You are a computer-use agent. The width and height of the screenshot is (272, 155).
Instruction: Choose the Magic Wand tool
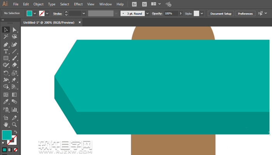click(6, 37)
